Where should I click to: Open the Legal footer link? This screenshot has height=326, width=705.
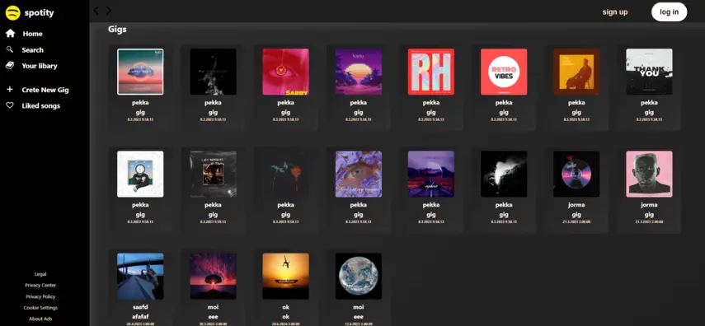pos(40,274)
